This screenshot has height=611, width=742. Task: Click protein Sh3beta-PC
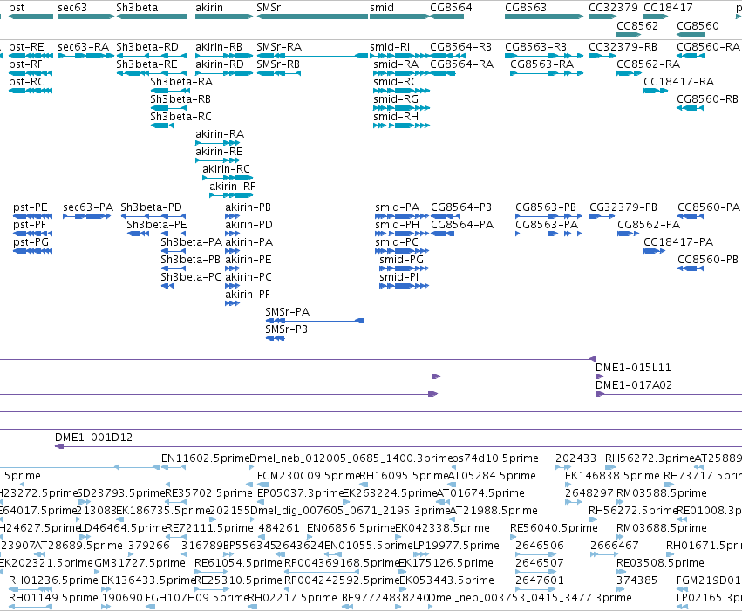(x=191, y=276)
